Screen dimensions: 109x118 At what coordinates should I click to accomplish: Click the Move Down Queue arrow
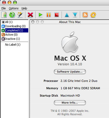75,15
